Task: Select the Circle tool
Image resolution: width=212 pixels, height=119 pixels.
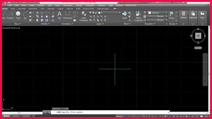Action: click(x=18, y=15)
